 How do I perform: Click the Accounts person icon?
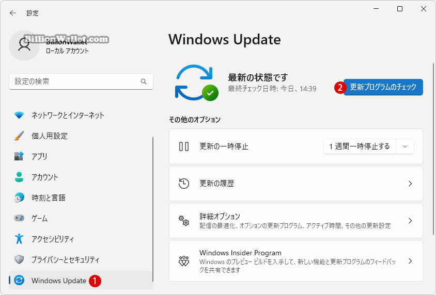tap(19, 177)
